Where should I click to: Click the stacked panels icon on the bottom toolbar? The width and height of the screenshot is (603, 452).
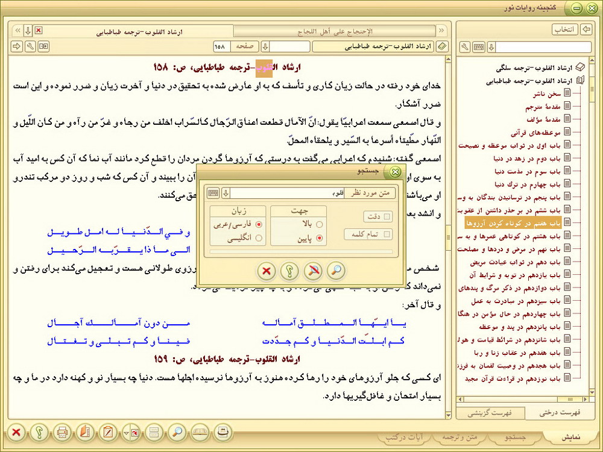pos(154,433)
